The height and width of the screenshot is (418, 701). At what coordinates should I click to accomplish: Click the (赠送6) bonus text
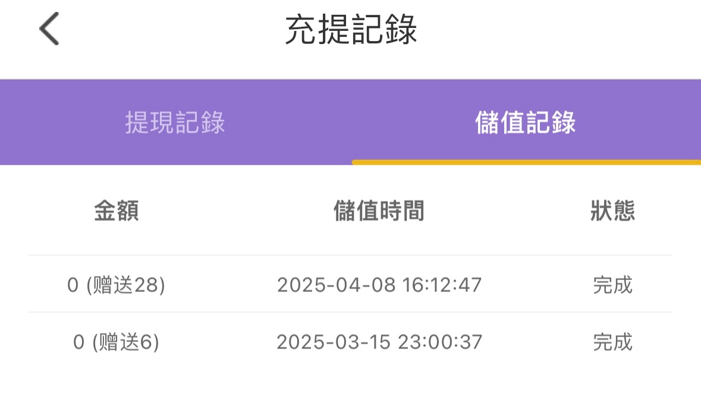coord(126,342)
